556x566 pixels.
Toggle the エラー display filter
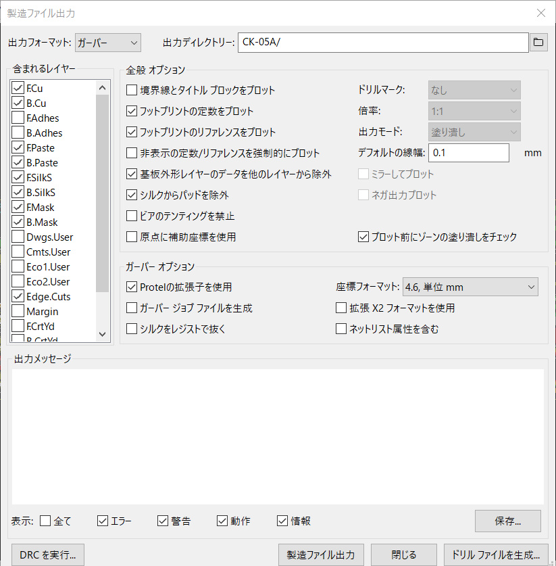[103, 521]
